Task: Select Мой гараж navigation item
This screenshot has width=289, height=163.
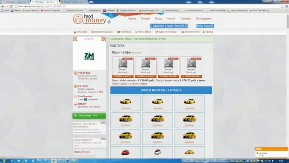Action: point(124,32)
